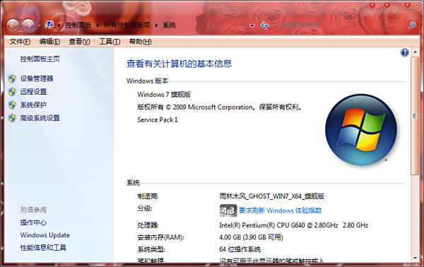Click the vertical scrollbar thumb

[x=415, y=116]
